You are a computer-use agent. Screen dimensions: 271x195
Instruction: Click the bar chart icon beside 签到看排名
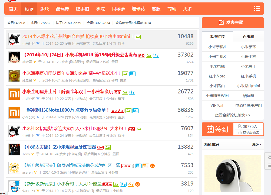(x=240, y=132)
